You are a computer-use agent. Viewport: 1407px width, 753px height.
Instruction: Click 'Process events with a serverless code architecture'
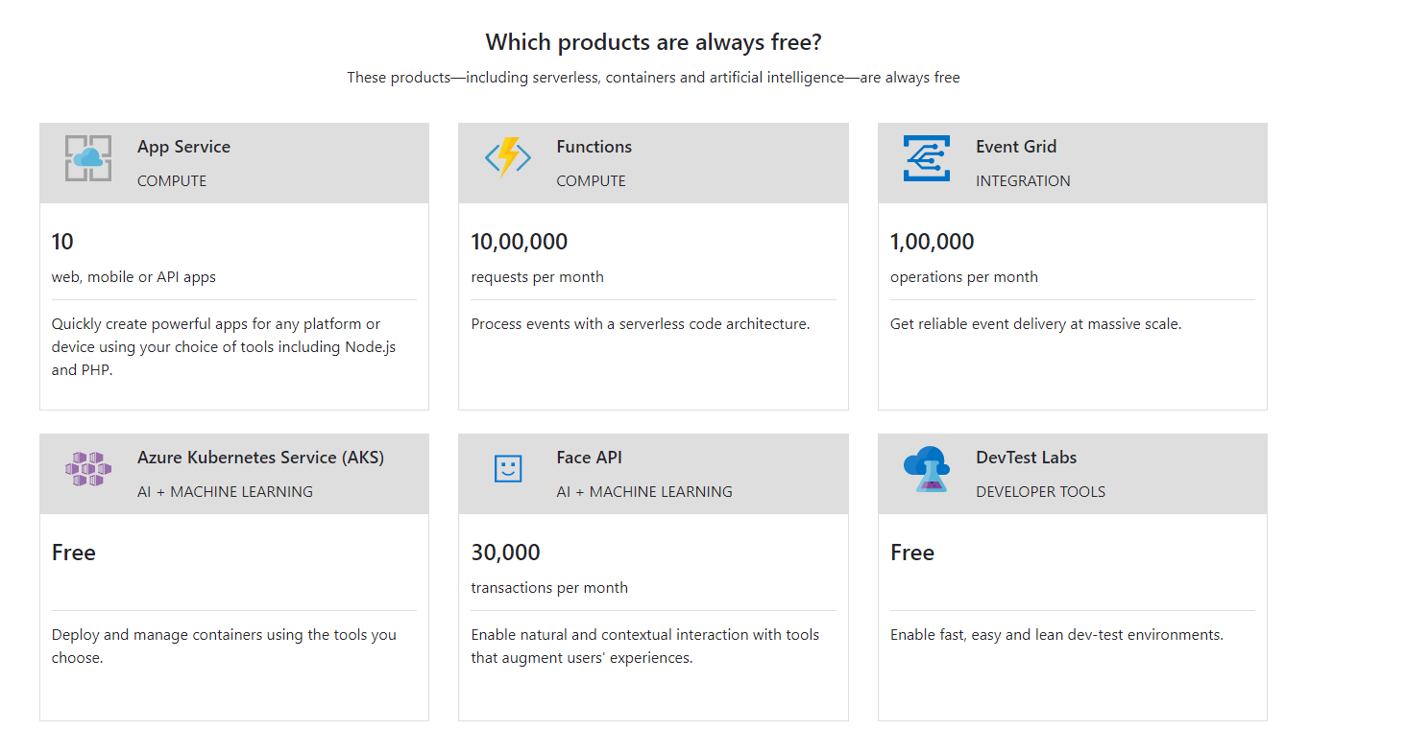641,324
